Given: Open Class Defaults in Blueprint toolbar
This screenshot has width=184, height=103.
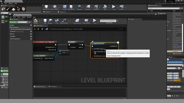Looking at the screenshot, I should click(86, 21).
